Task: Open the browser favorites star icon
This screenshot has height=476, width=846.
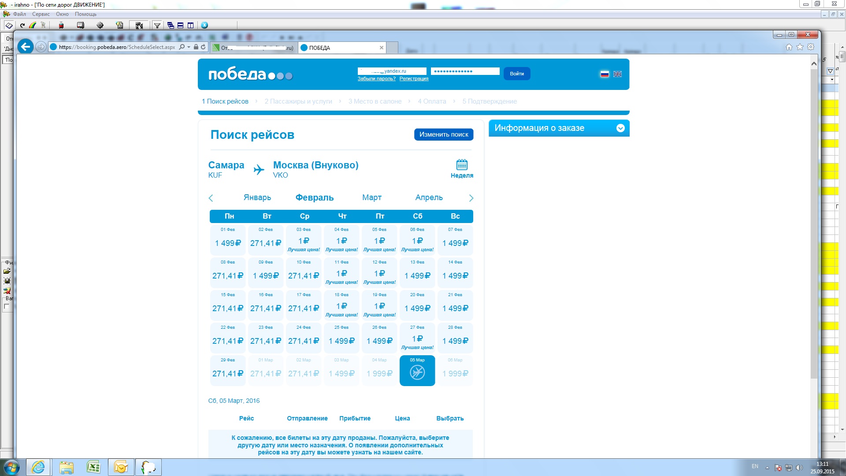Action: 800,47
